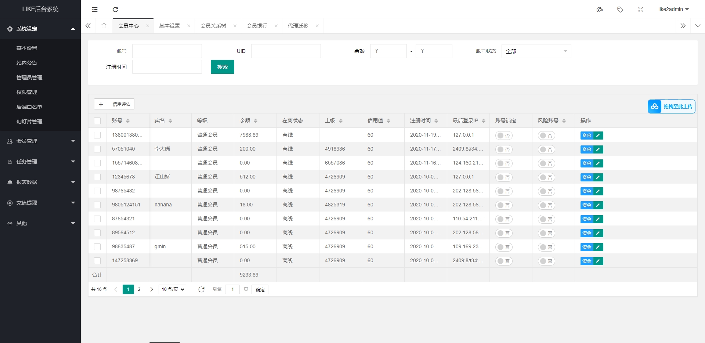Toggle 账号锁定 for 147258369
The width and height of the screenshot is (705, 343).
504,261
